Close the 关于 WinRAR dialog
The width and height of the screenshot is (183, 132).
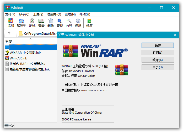175,35
